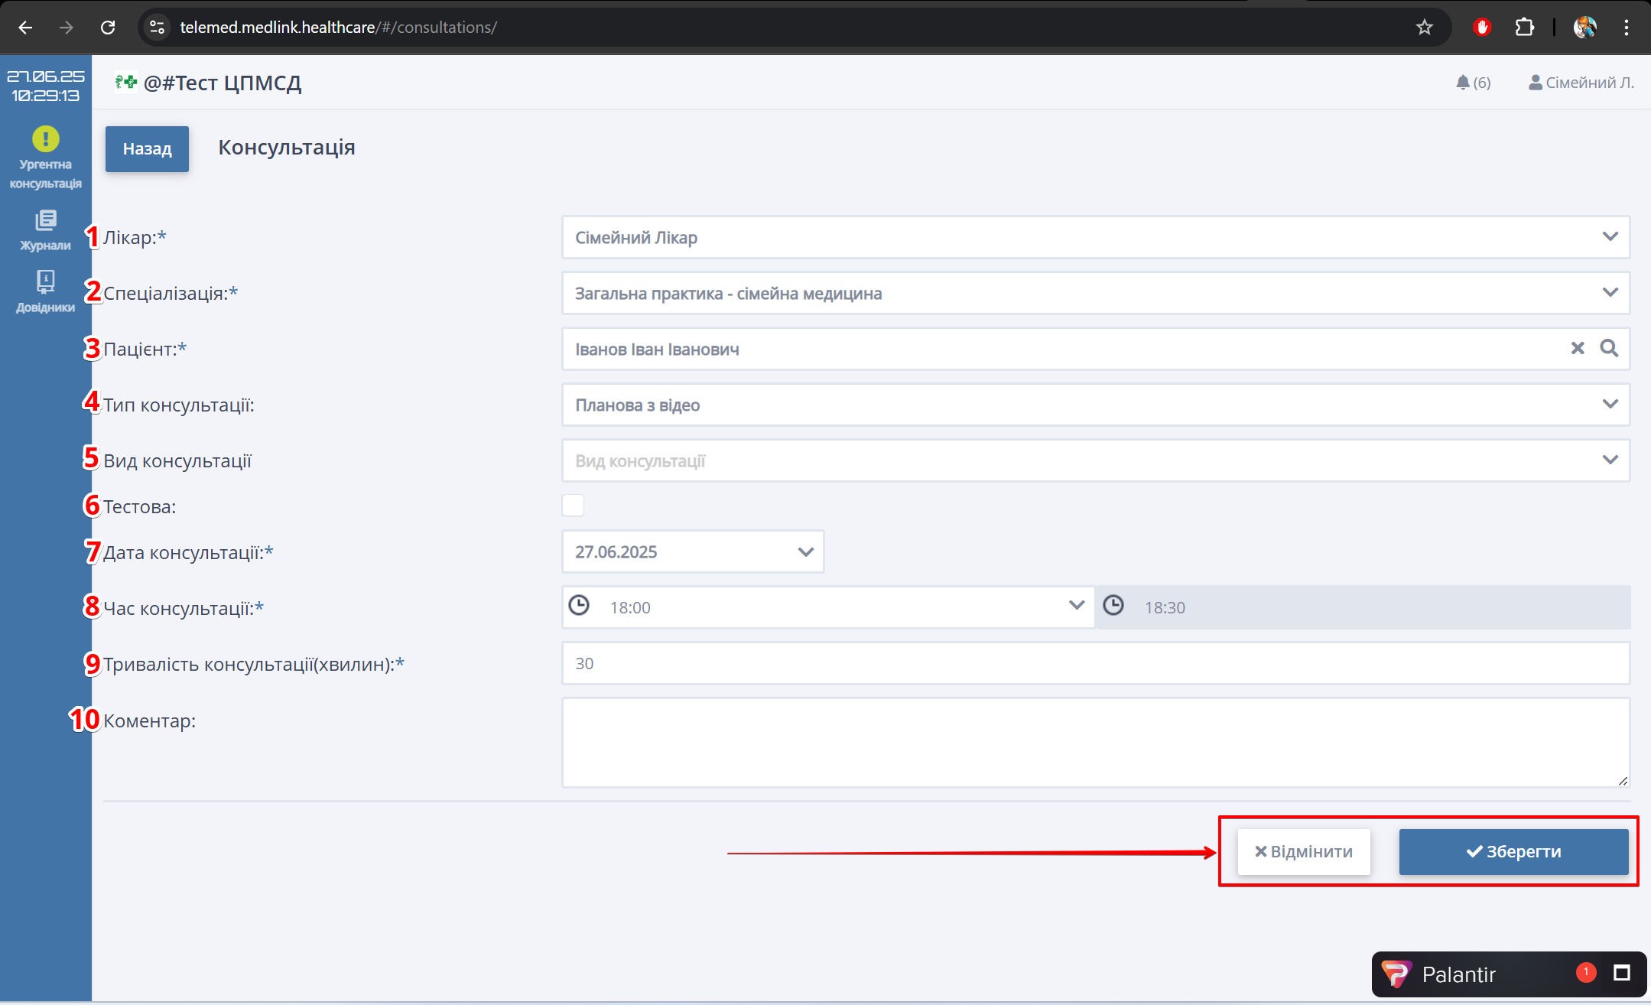
Task: Click the Зберегти button
Action: [1513, 851]
